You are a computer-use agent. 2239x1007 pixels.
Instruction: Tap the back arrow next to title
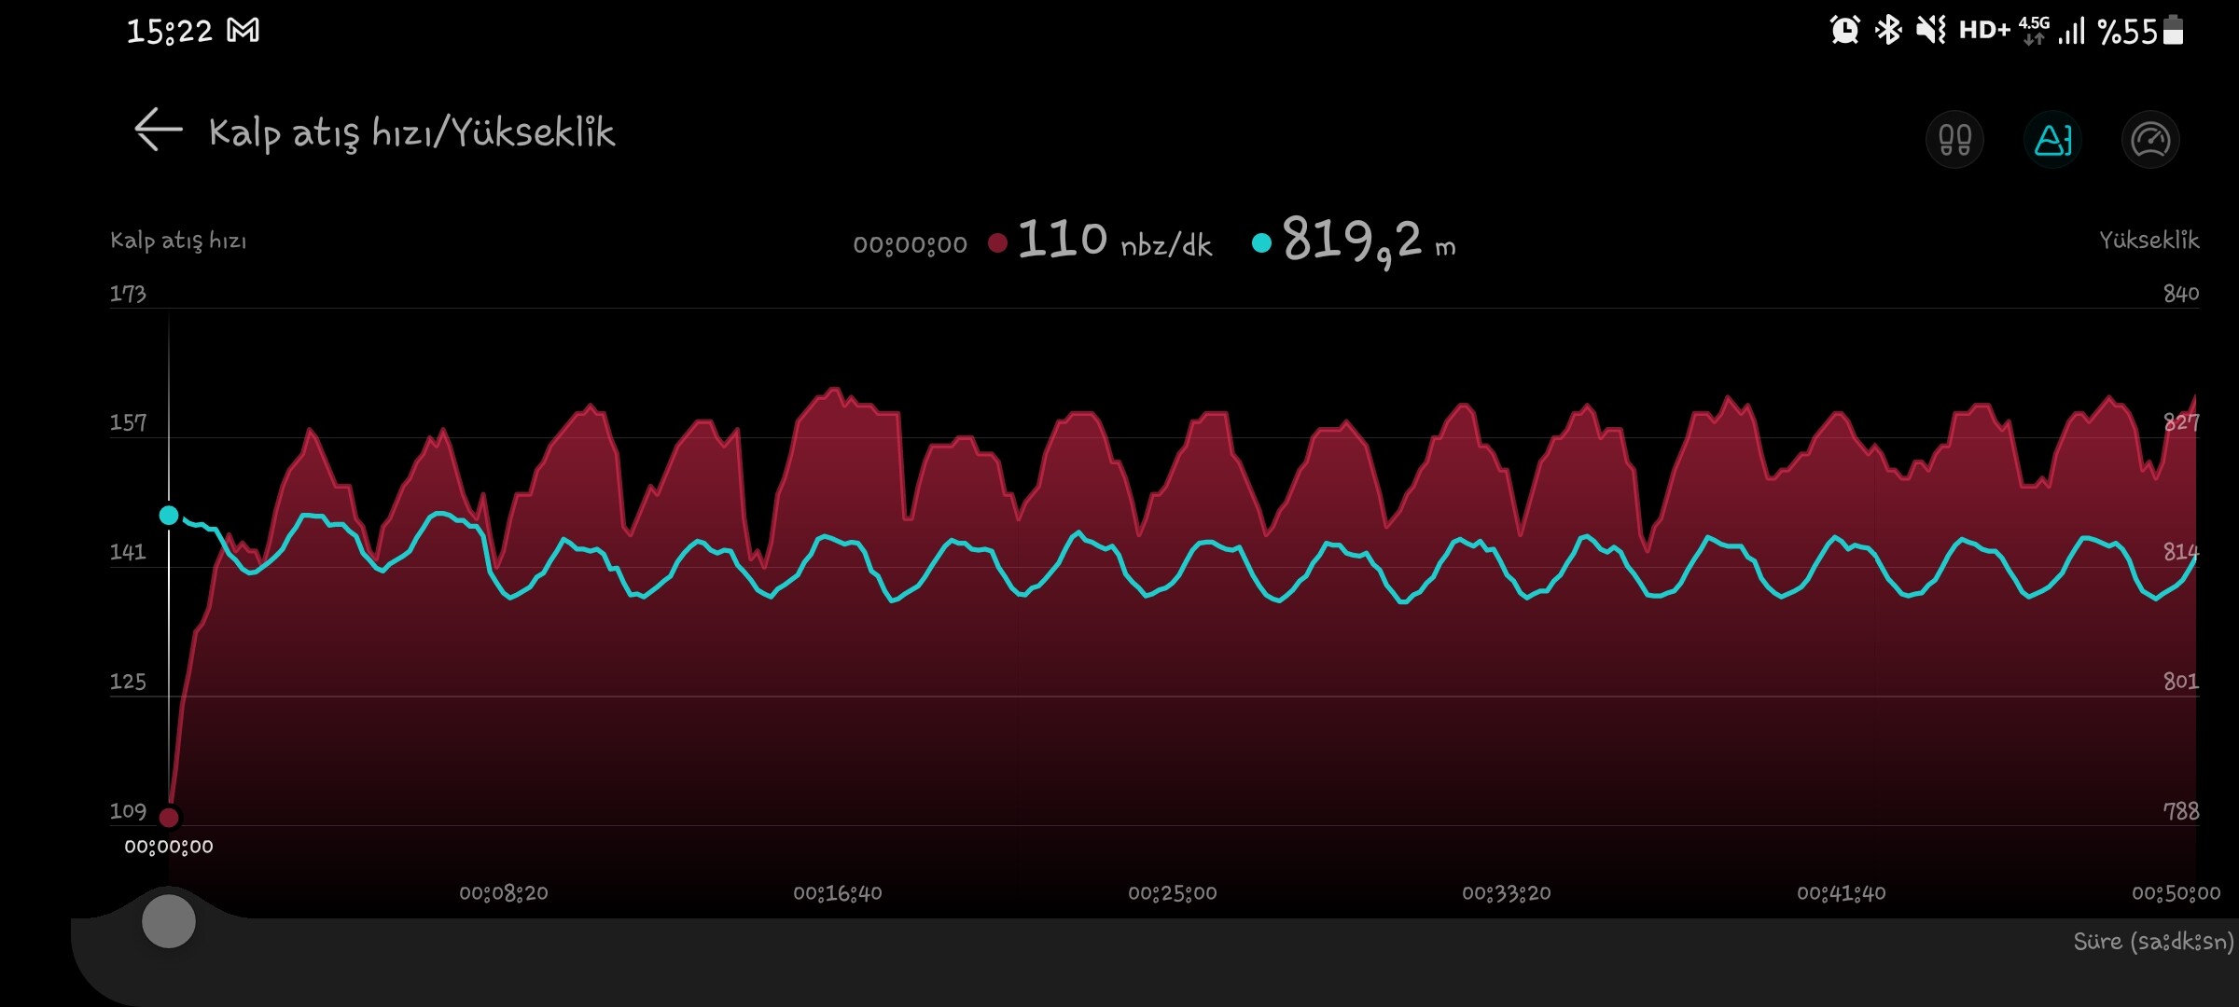tap(158, 130)
